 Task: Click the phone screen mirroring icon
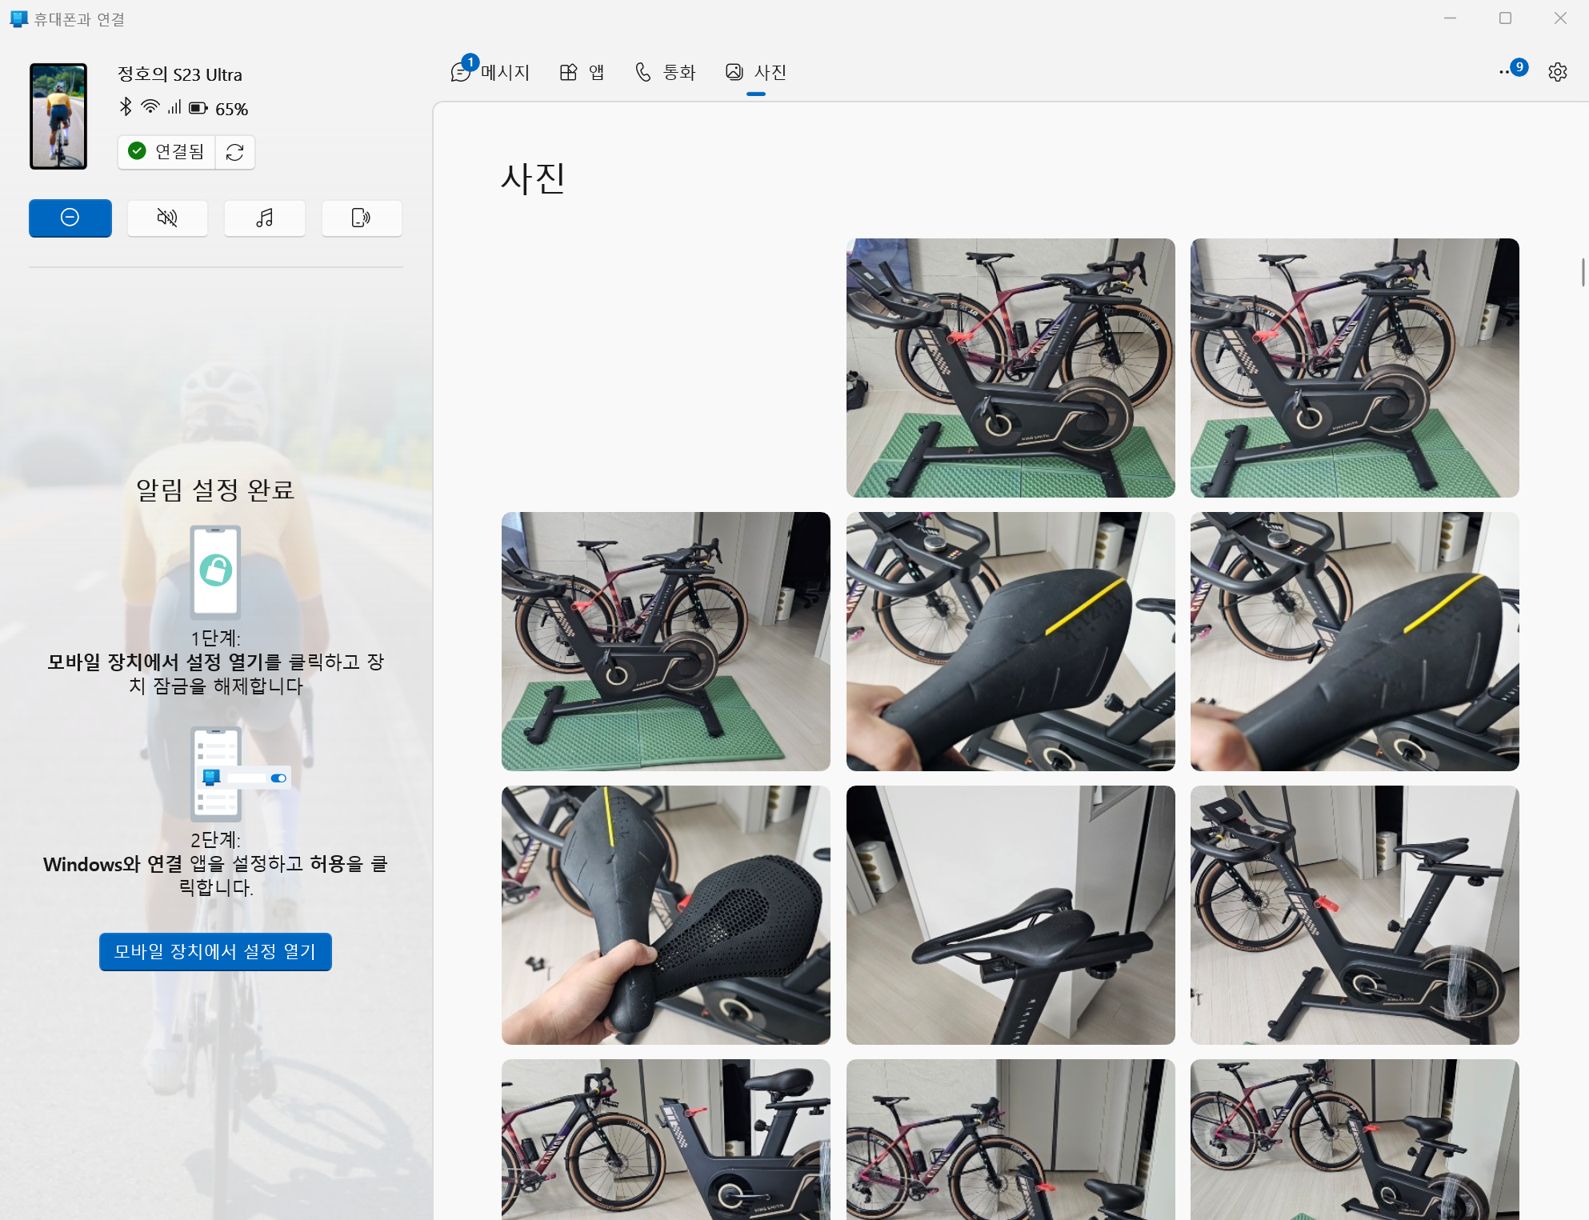click(361, 218)
